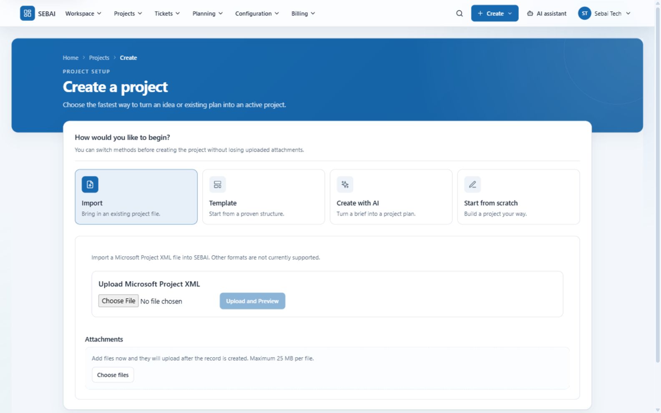This screenshot has width=661, height=413.
Task: Open the Tickets menu
Action: (167, 13)
